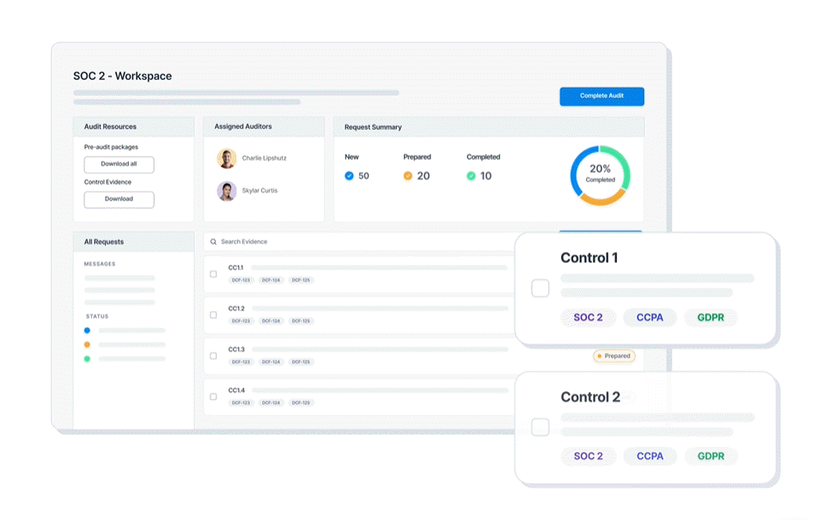Select the blue status dot filter
The width and height of the screenshot is (818, 520).
coord(87,330)
